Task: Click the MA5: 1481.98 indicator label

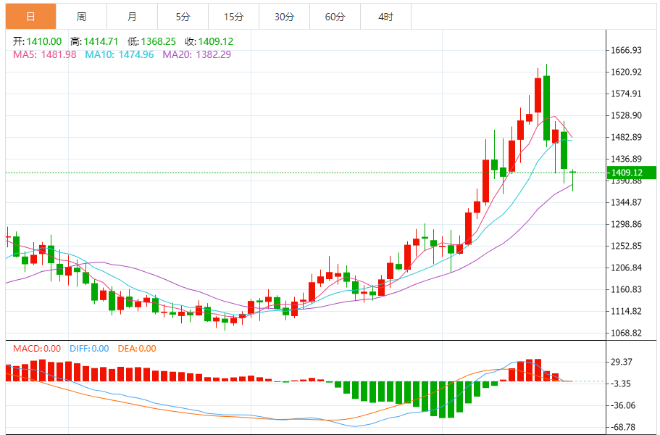Action: (x=44, y=54)
